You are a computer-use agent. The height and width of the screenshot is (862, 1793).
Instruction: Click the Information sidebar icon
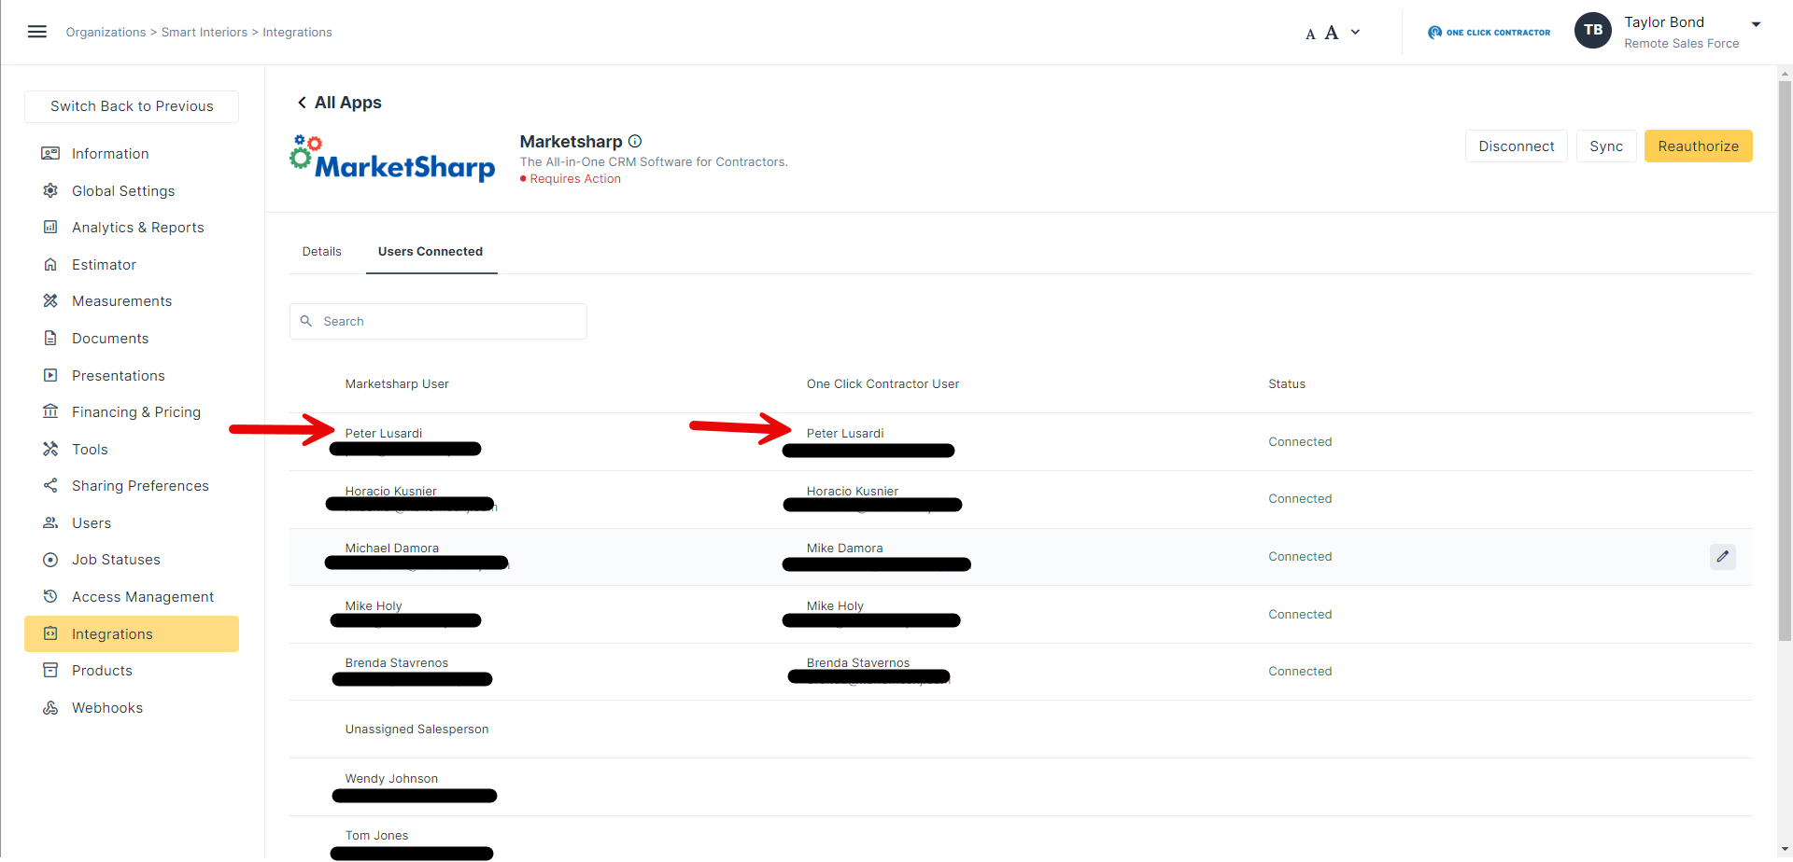tap(50, 153)
